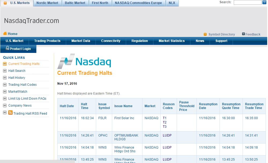This screenshot has height=163, width=268.
Task: Click the T2 reason code for First Solar
Action: pyautogui.click(x=165, y=122)
